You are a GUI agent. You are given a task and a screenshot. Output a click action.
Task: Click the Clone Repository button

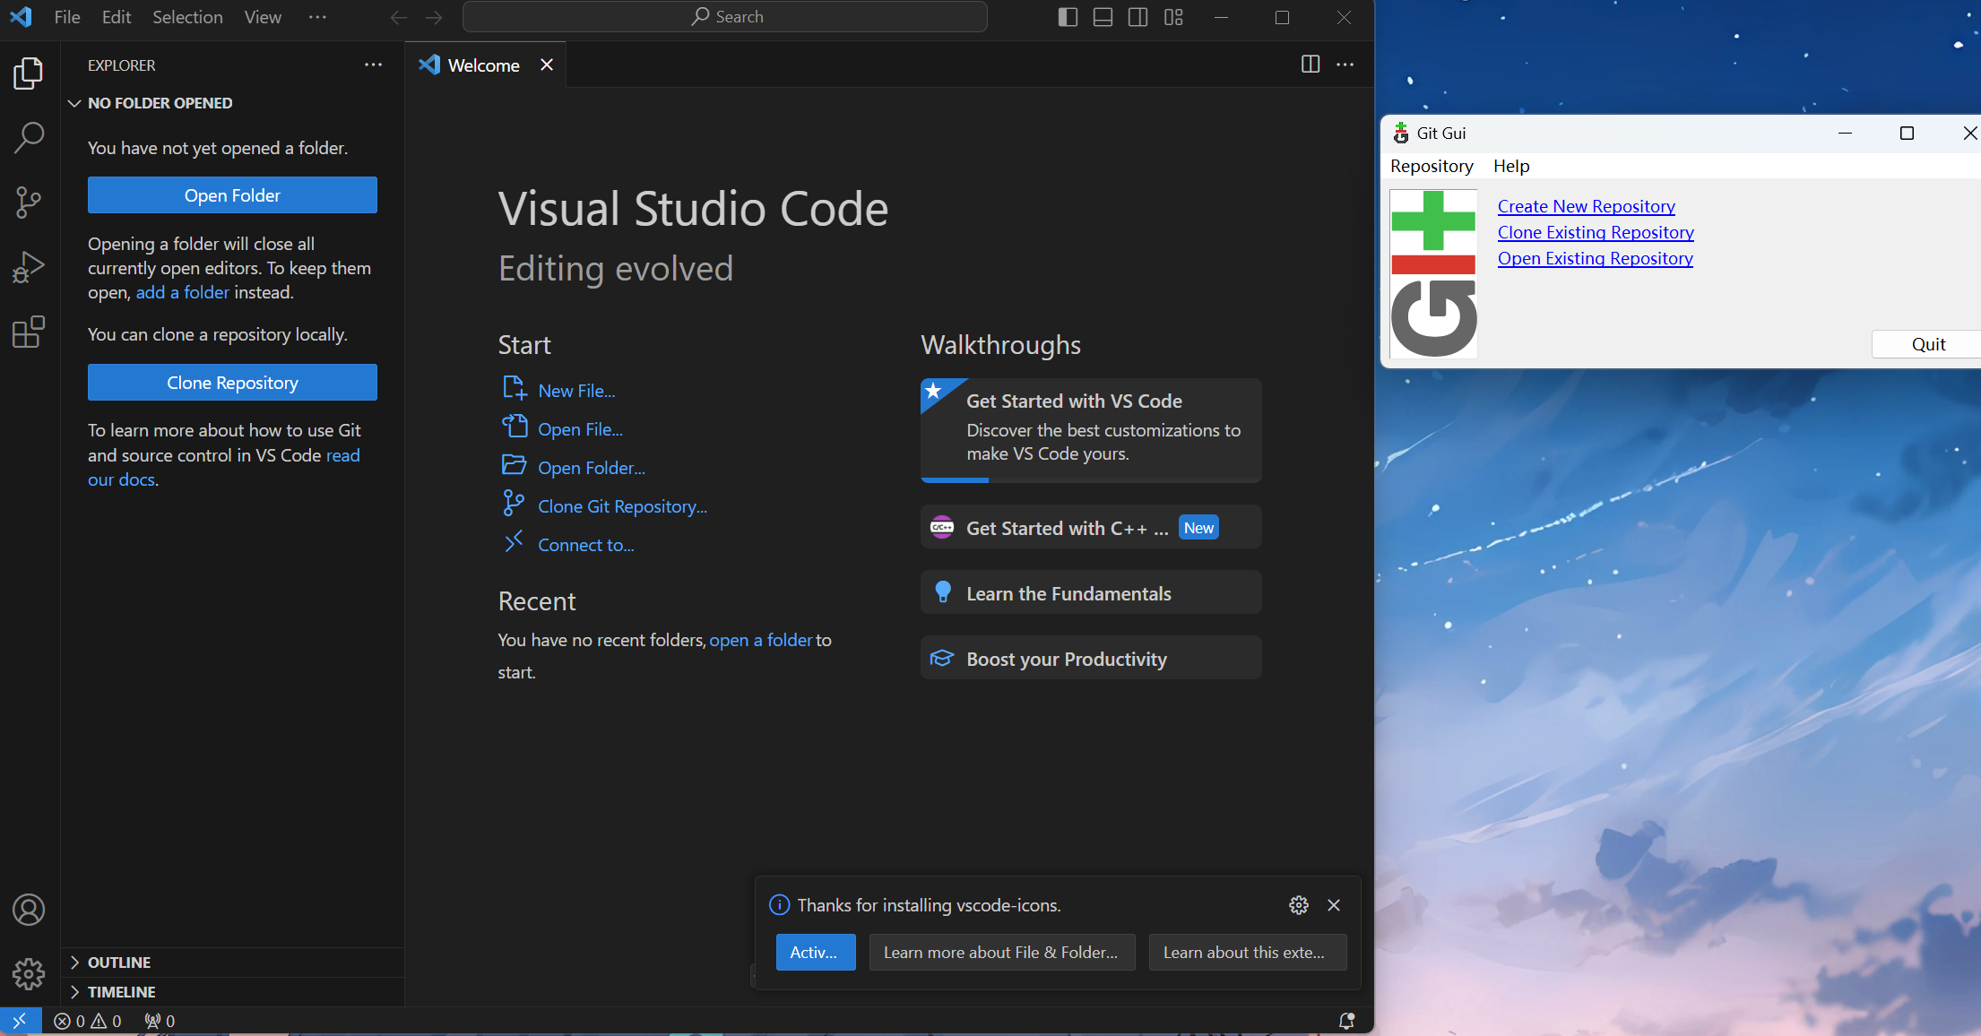232,383
